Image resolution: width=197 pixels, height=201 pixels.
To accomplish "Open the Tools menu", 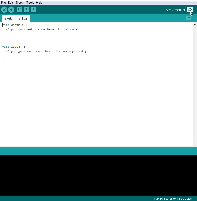I will 30,3.
